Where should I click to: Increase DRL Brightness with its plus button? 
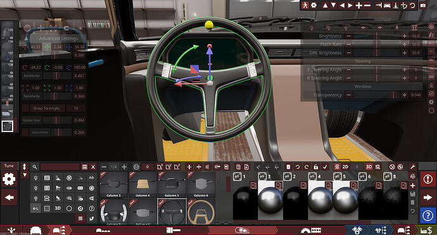[405, 52]
